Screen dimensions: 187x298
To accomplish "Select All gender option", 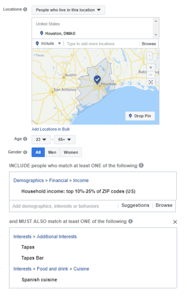I will pyautogui.click(x=38, y=152).
